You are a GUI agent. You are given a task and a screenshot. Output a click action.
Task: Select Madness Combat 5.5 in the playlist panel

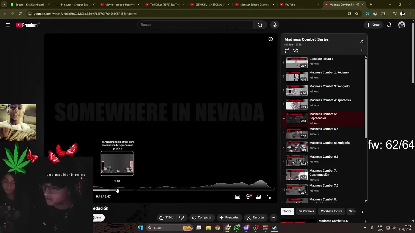[323, 133]
